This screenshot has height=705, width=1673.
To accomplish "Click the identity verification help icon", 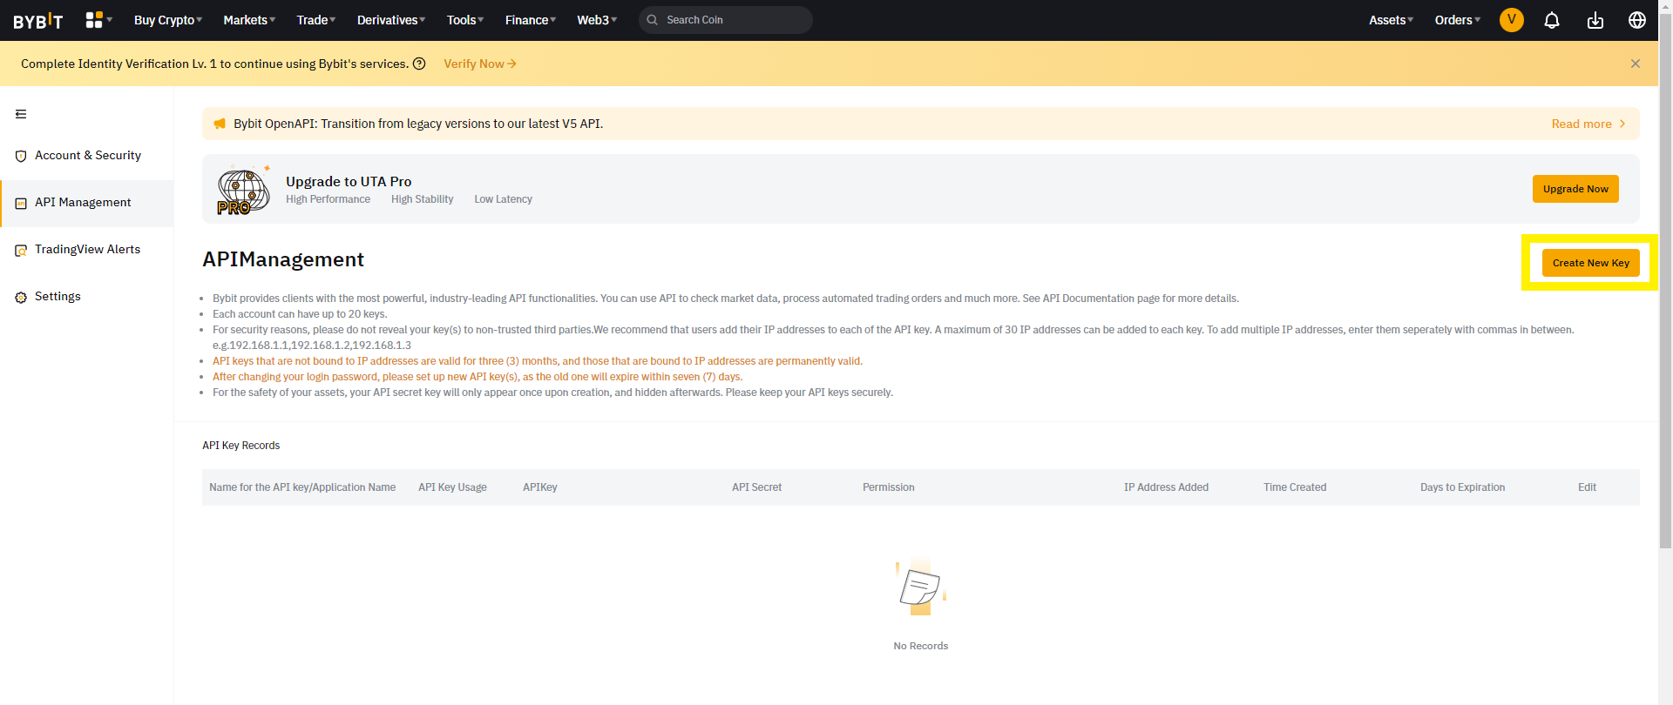I will (x=419, y=64).
